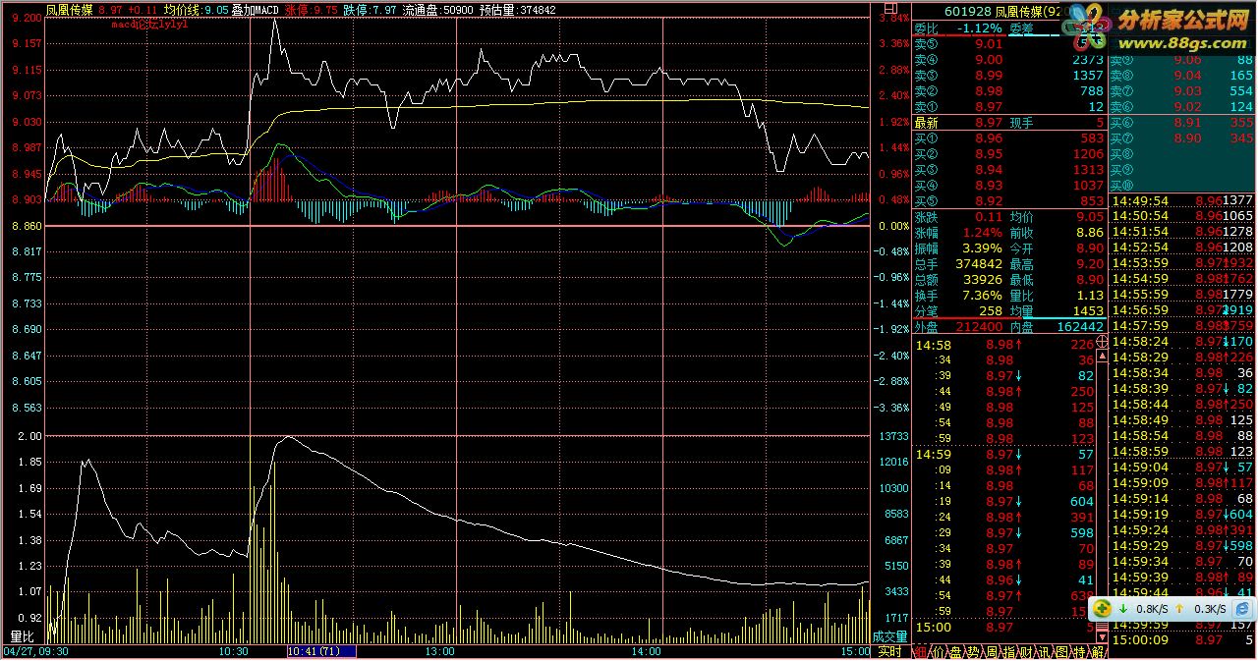Click the 601928 stock code title
The width and height of the screenshot is (1258, 661).
[x=968, y=11]
